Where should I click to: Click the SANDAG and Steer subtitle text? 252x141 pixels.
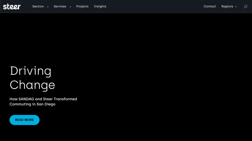[x=43, y=102]
